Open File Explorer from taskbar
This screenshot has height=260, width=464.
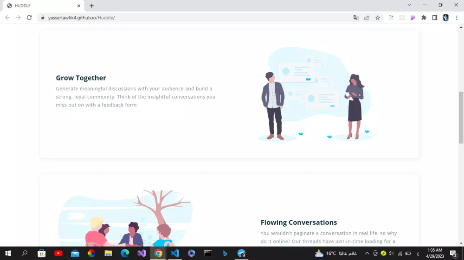(108, 253)
